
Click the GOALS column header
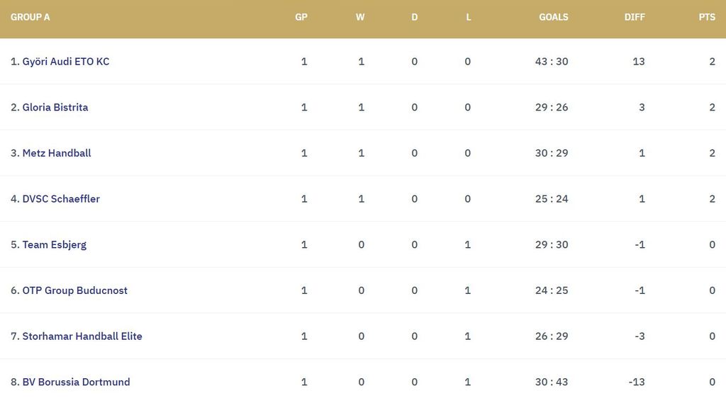554,17
